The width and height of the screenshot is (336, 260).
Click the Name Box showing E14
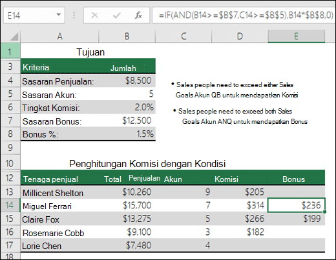(x=34, y=15)
